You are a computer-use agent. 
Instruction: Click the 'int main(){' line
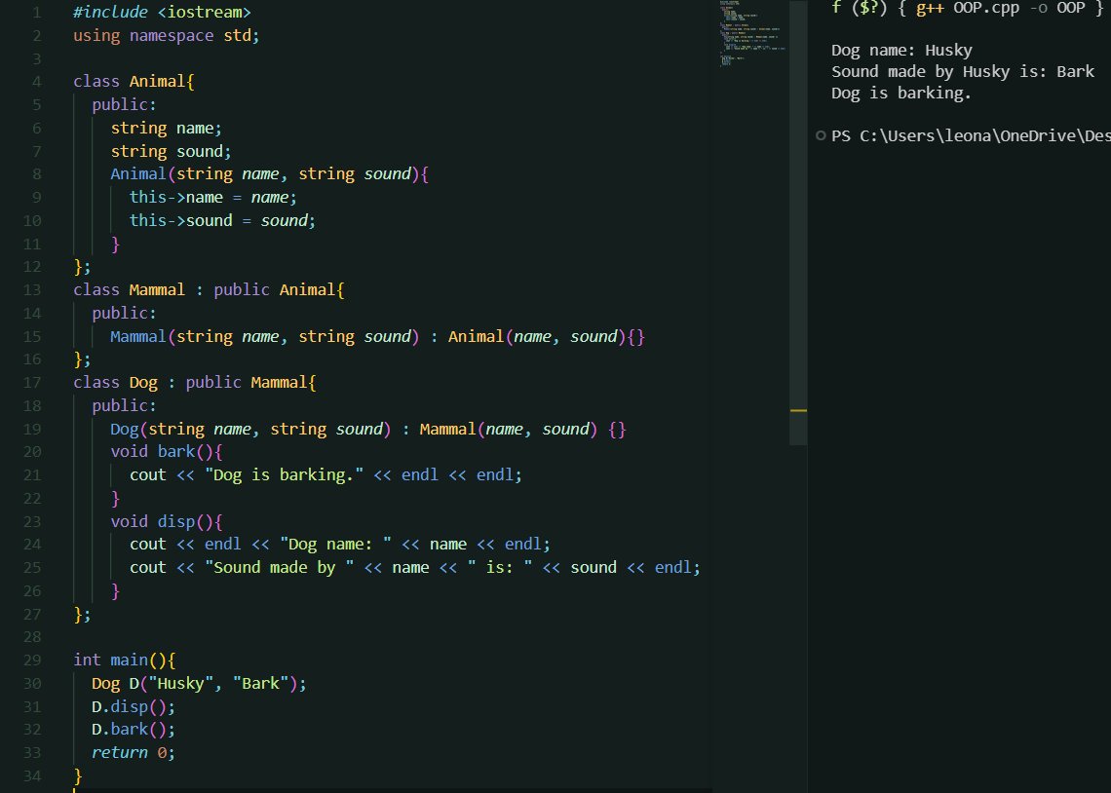pos(124,661)
